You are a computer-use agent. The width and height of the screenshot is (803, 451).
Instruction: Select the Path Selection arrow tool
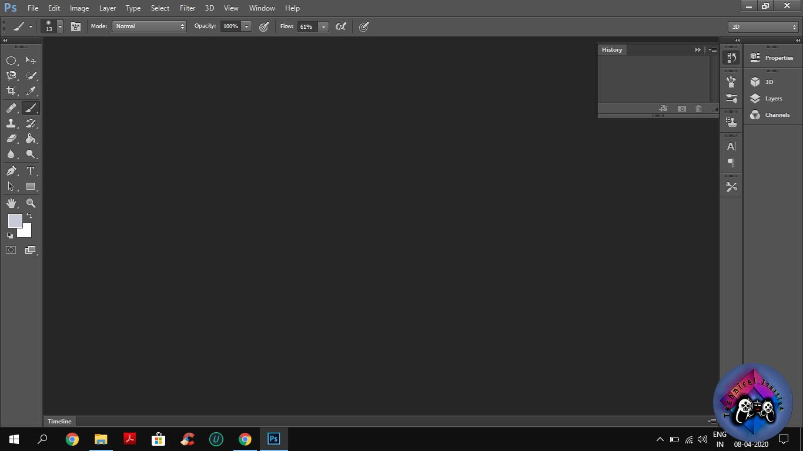[11, 186]
